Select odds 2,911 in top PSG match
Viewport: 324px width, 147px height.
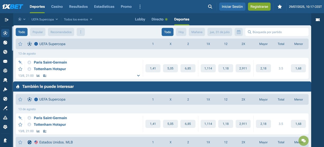[x=243, y=68]
